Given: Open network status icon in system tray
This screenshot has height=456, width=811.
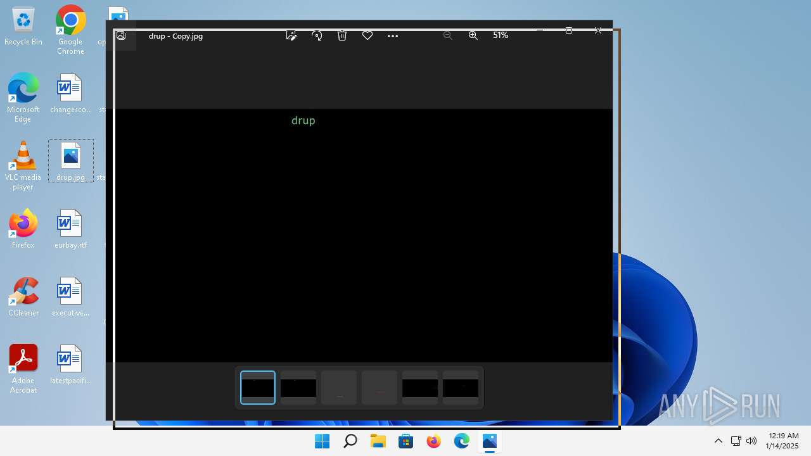Looking at the screenshot, I should pyautogui.click(x=736, y=441).
